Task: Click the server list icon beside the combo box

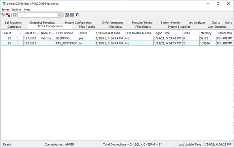Action: point(15,15)
